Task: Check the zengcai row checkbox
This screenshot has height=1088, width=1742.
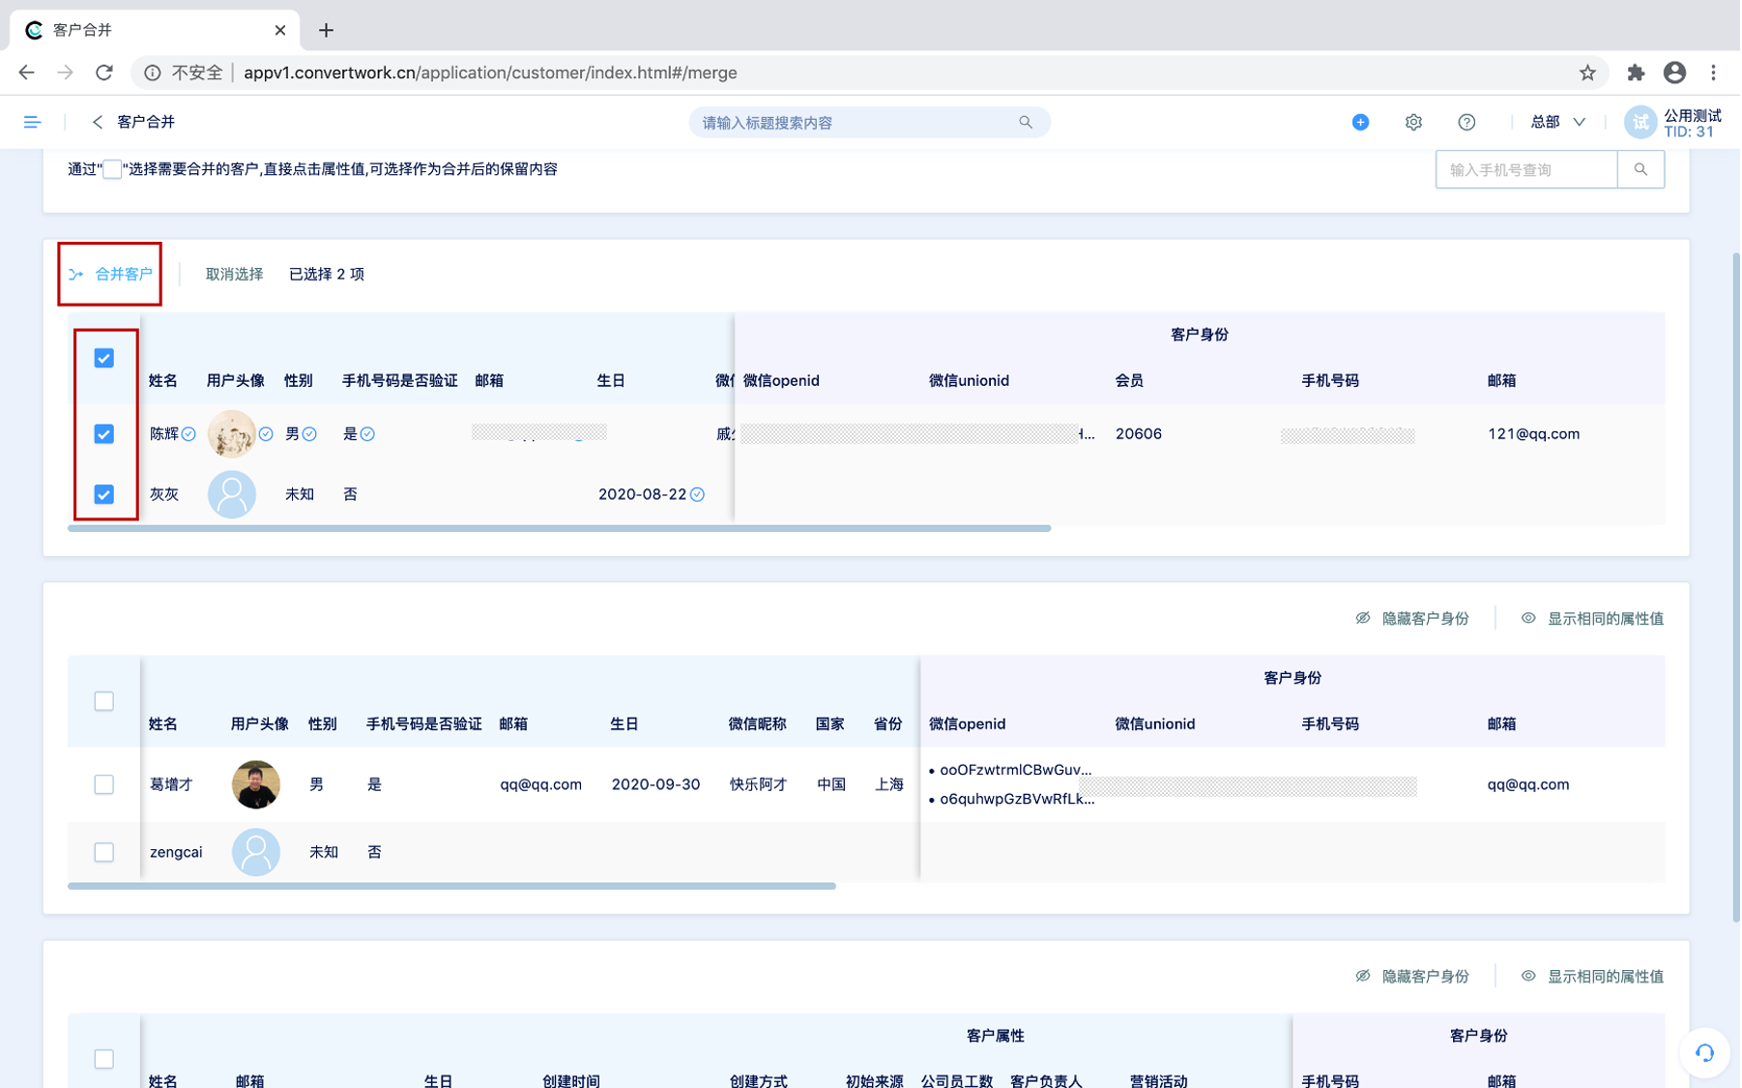Action: [104, 853]
